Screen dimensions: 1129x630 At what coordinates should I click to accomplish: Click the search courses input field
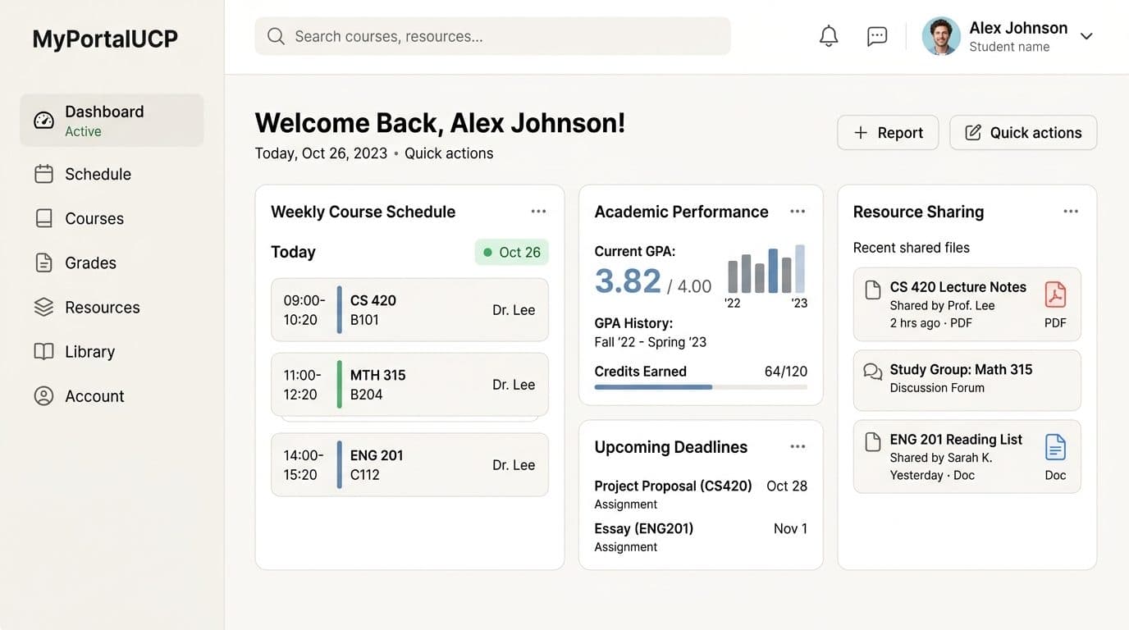click(x=492, y=36)
